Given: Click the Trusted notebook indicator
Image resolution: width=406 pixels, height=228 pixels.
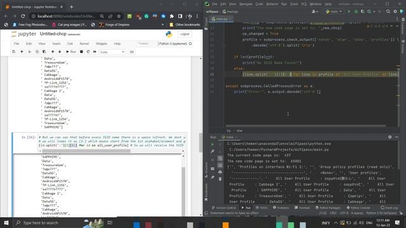Looking at the screenshot, I should point(143,44).
